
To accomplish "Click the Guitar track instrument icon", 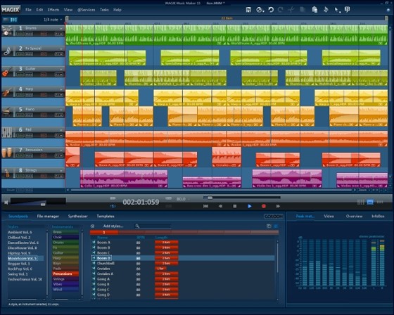I will [7, 72].
